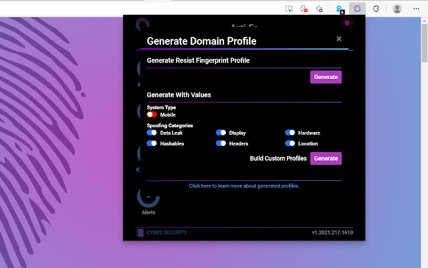Open the blocked cookies indicator icon
This screenshot has height=268, width=428.
pos(304,9)
